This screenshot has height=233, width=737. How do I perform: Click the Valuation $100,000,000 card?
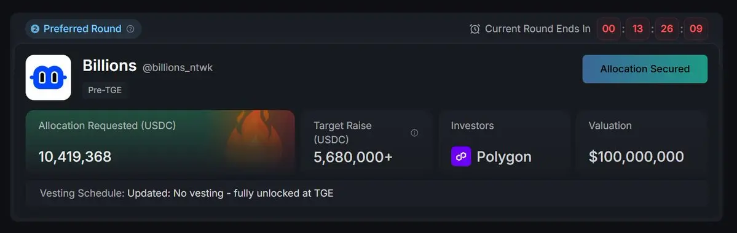642,142
